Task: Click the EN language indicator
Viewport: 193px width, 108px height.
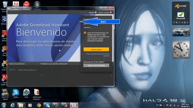Action: pos(157,105)
